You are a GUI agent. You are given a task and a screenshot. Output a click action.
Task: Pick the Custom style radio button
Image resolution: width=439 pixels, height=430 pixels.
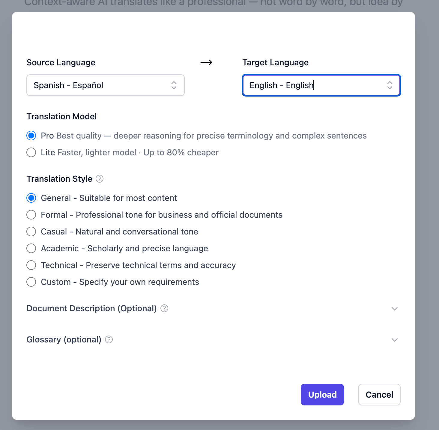tap(31, 282)
